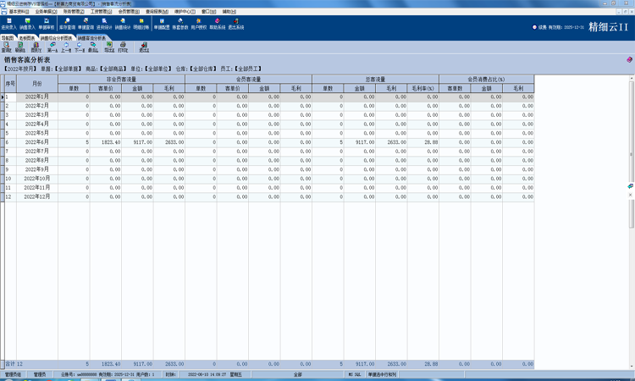Viewport: 635px width, 381px height.
Task: Open the 基本资料 menu
Action: [x=20, y=12]
